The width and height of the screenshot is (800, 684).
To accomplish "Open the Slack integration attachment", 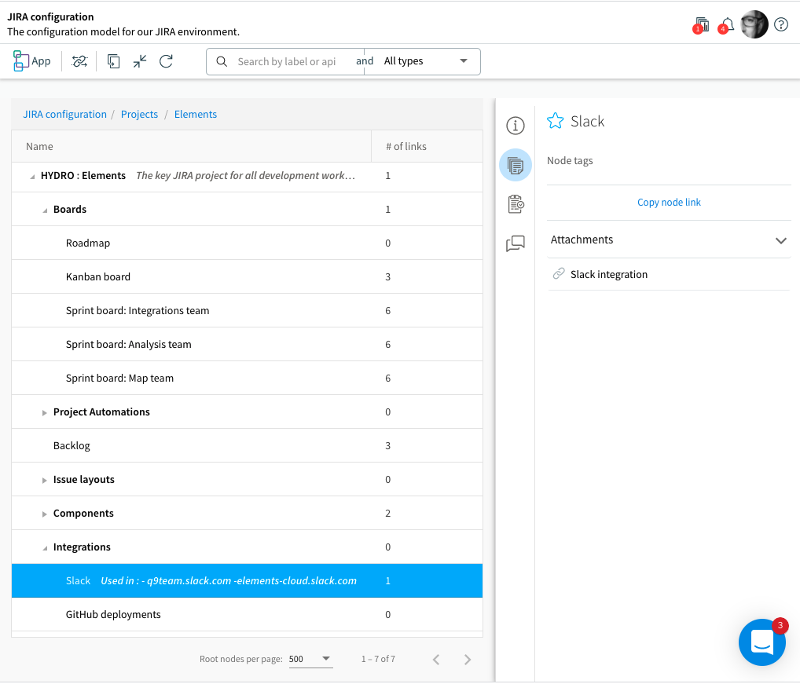I will coord(609,274).
